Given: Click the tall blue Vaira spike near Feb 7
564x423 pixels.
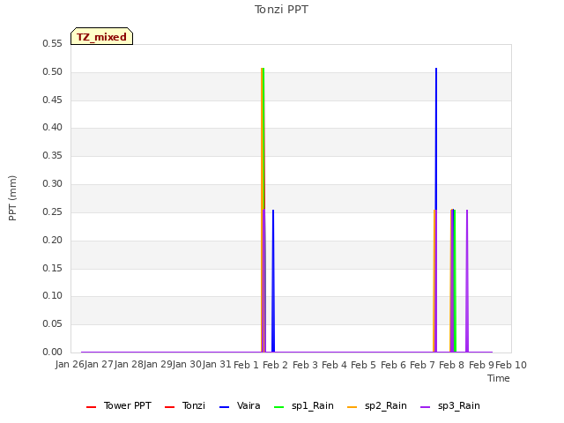Looking at the screenshot, I should click(x=436, y=137).
